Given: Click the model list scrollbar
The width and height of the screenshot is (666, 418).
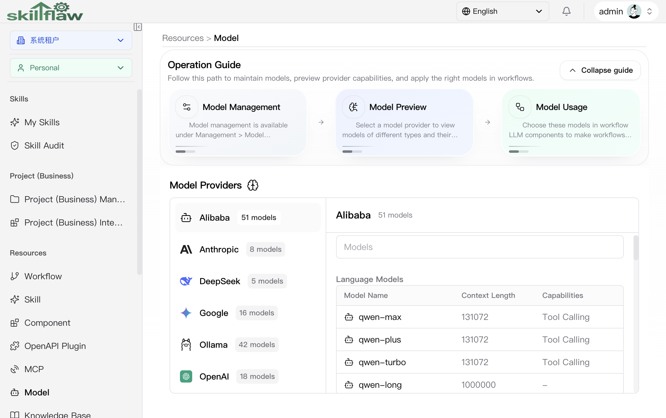Looking at the screenshot, I should pyautogui.click(x=636, y=248).
